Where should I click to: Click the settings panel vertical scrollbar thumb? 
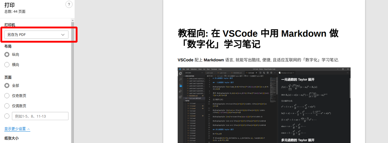(x=72, y=82)
